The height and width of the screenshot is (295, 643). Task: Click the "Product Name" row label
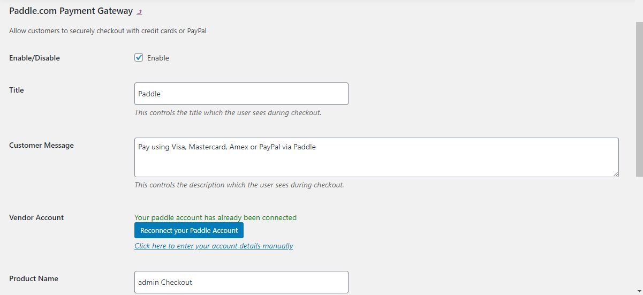point(34,278)
